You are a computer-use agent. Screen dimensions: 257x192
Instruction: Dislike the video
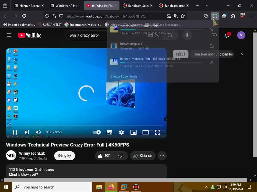121,155
